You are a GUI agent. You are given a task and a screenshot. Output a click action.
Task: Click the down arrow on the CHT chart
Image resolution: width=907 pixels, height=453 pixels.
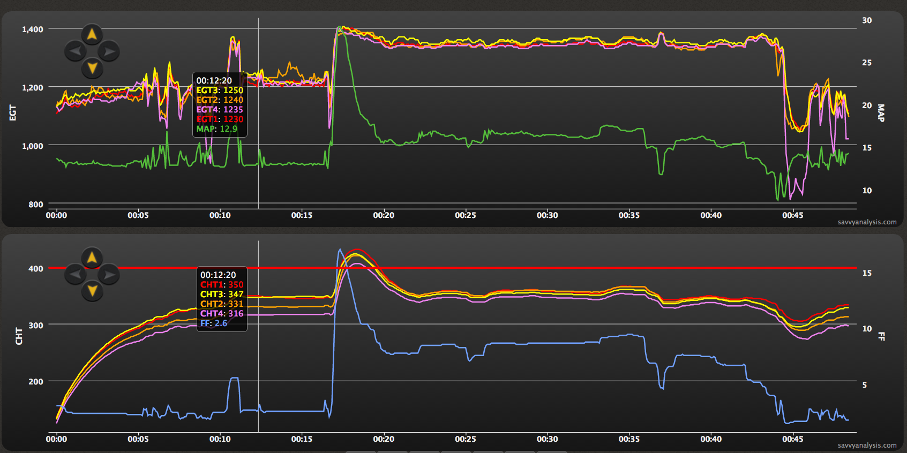coord(92,291)
